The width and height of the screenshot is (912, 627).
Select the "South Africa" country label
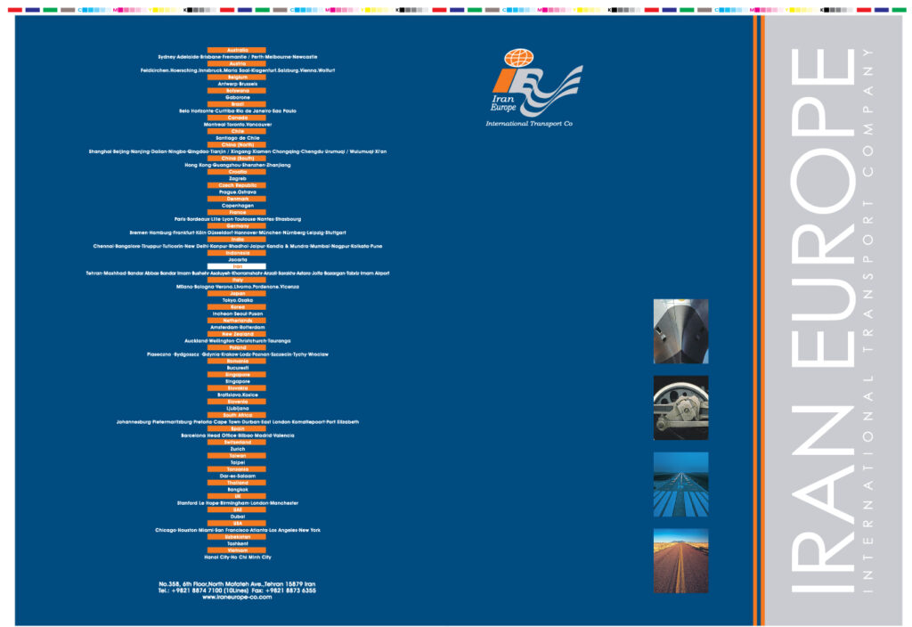coord(237,415)
